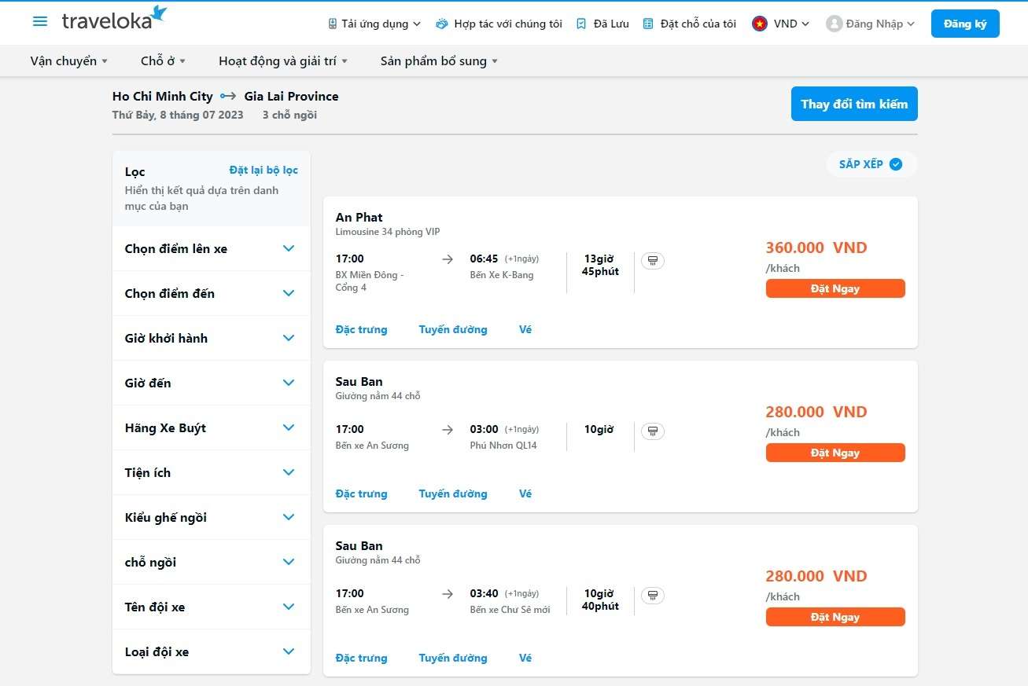Click Bến Xe K-Bang arrival point
Screen dimensions: 1028x686
pyautogui.click(x=502, y=274)
